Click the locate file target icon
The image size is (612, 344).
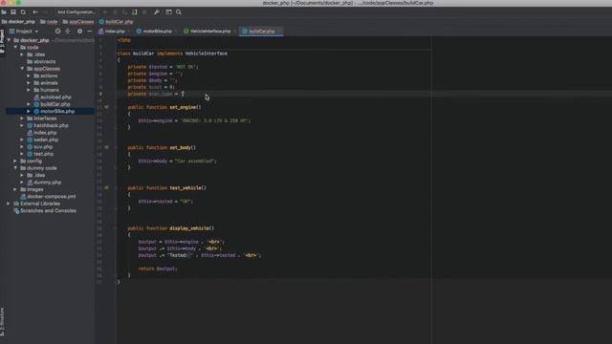pos(57,32)
